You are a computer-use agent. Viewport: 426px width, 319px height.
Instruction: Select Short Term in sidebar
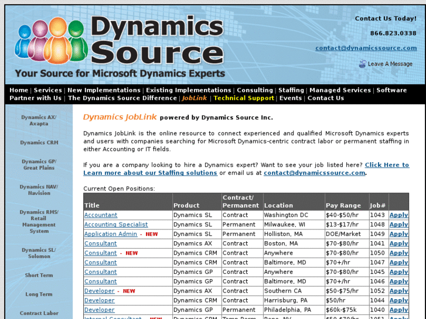click(x=39, y=275)
